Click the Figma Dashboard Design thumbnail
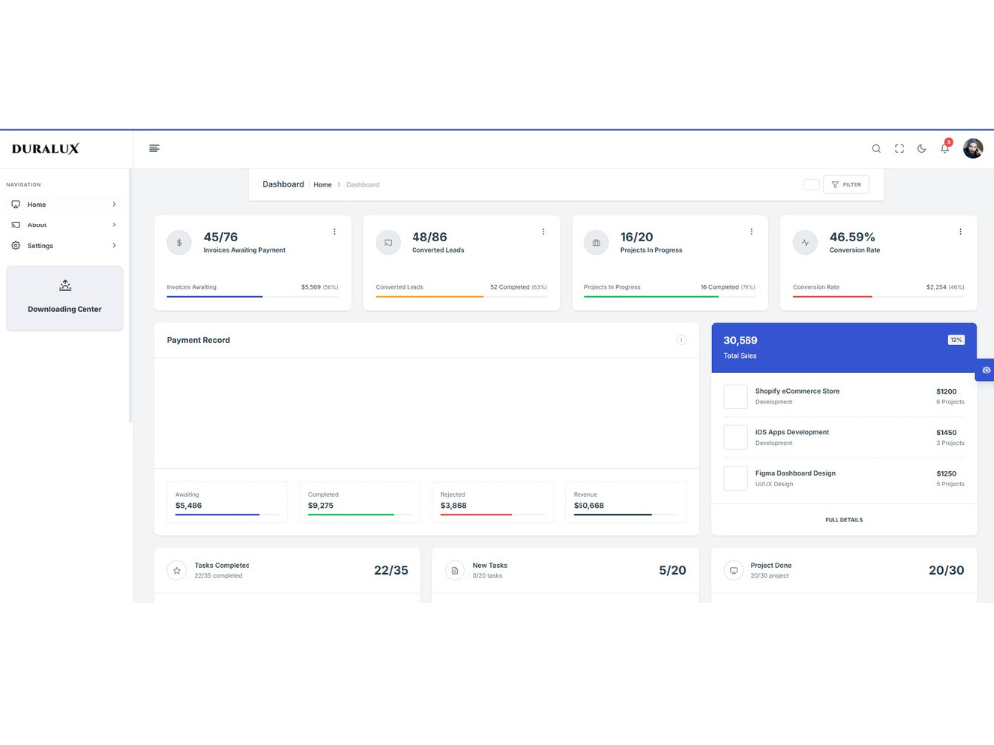 tap(736, 479)
